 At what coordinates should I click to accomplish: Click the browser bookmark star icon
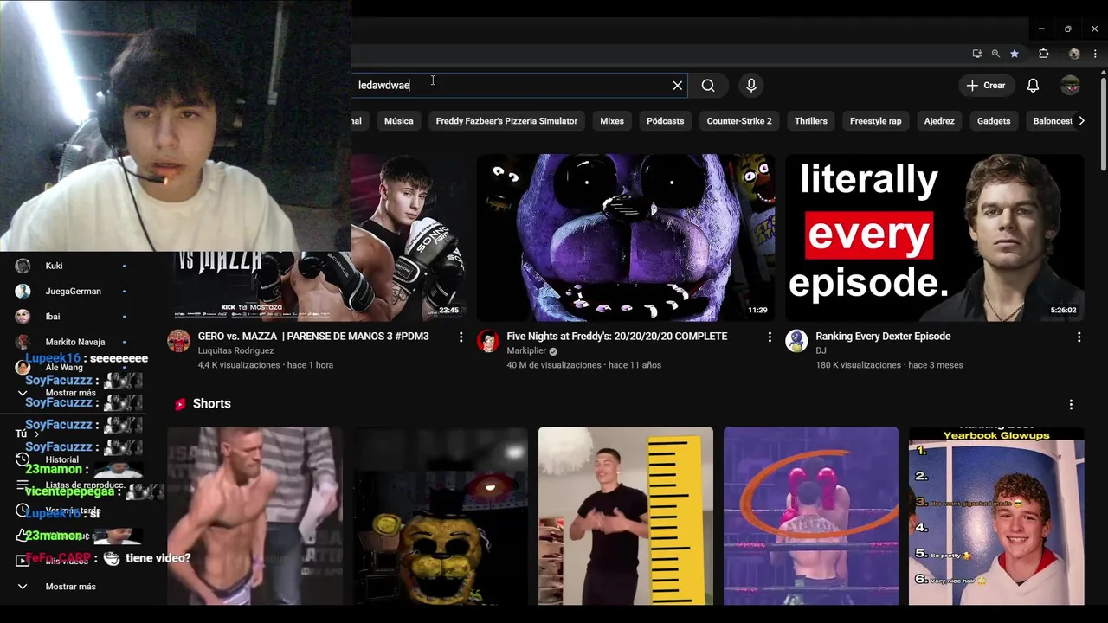click(x=1015, y=54)
